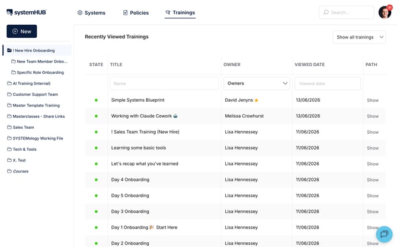The width and height of the screenshot is (397, 247).
Task: Show path for Working with Claude Cowork
Action: pos(373,116)
